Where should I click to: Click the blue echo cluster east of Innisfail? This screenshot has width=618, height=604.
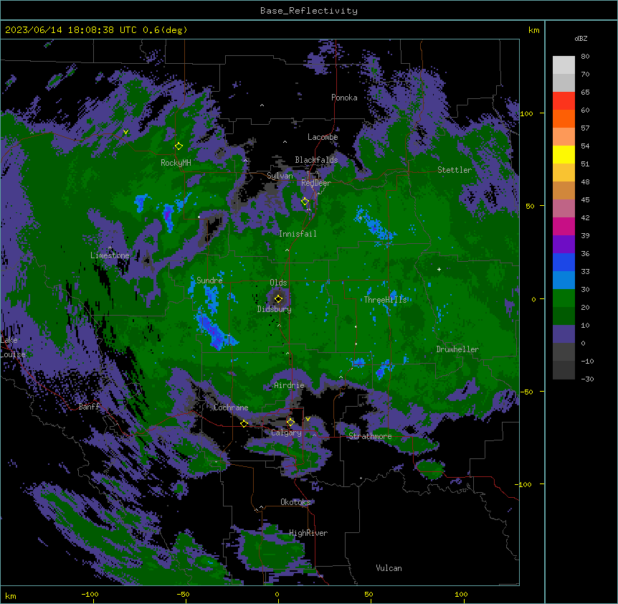374,225
